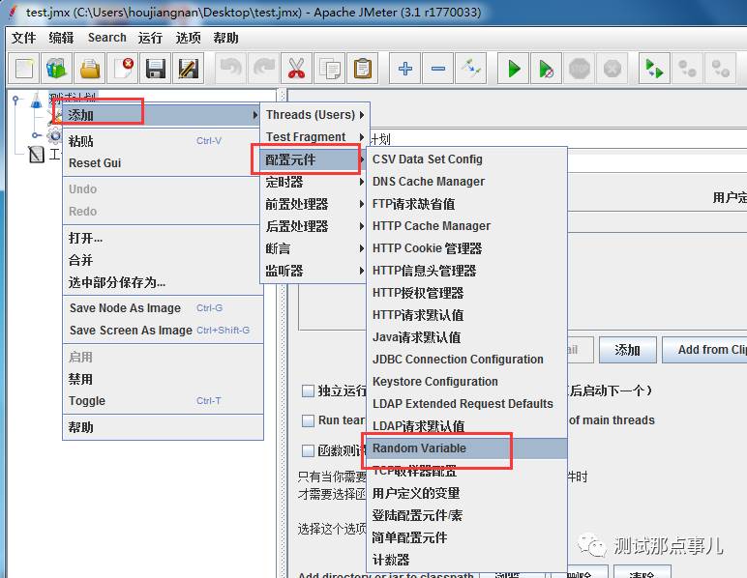747x578 pixels.
Task: Click Save Node As Image
Action: [163, 308]
